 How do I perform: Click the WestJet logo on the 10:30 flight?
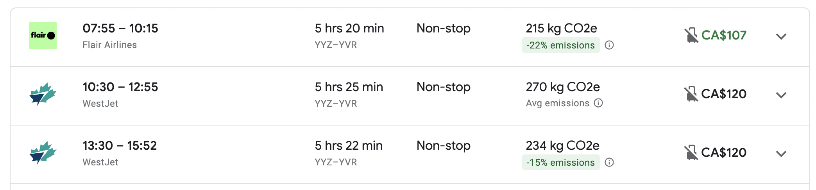click(x=43, y=94)
